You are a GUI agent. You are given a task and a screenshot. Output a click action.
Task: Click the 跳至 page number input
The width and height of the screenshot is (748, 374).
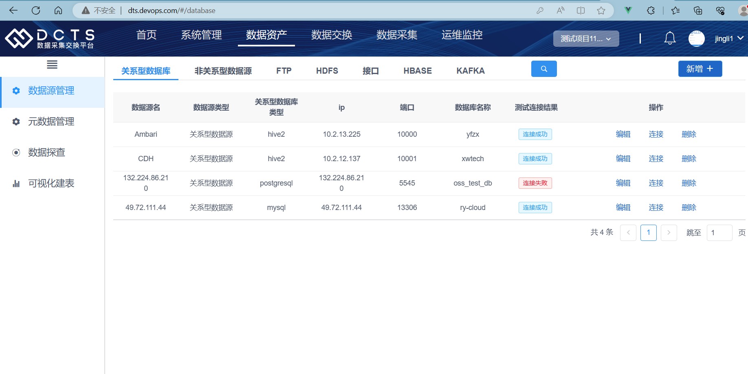pos(719,233)
